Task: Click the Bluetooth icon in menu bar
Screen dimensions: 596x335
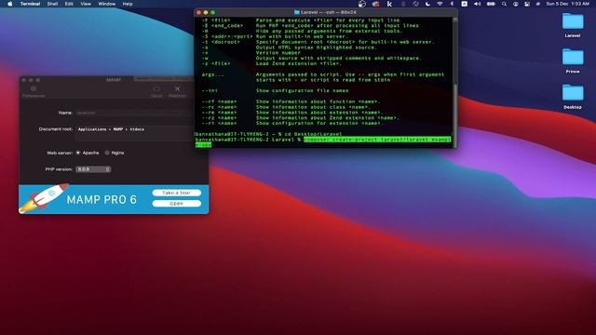Action: point(452,4)
